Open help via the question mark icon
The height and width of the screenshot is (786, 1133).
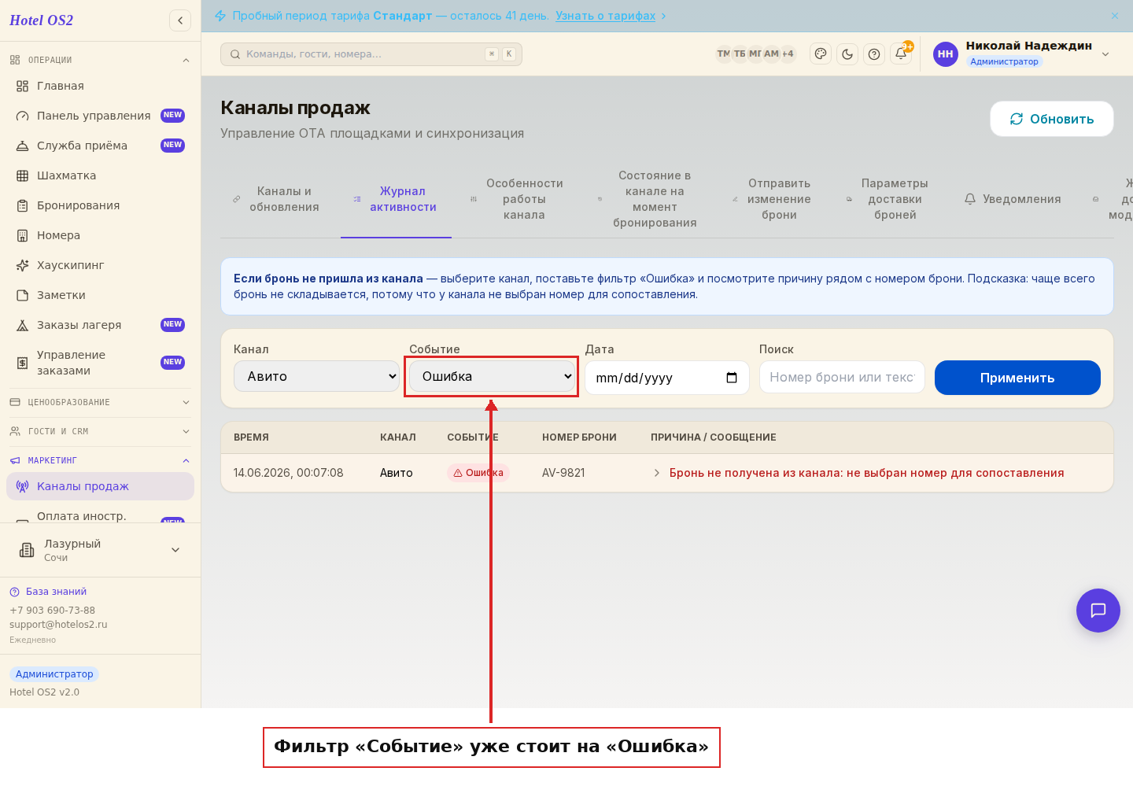(x=874, y=54)
